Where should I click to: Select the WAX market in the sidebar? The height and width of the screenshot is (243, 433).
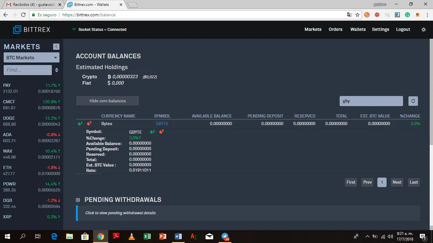coord(31,154)
